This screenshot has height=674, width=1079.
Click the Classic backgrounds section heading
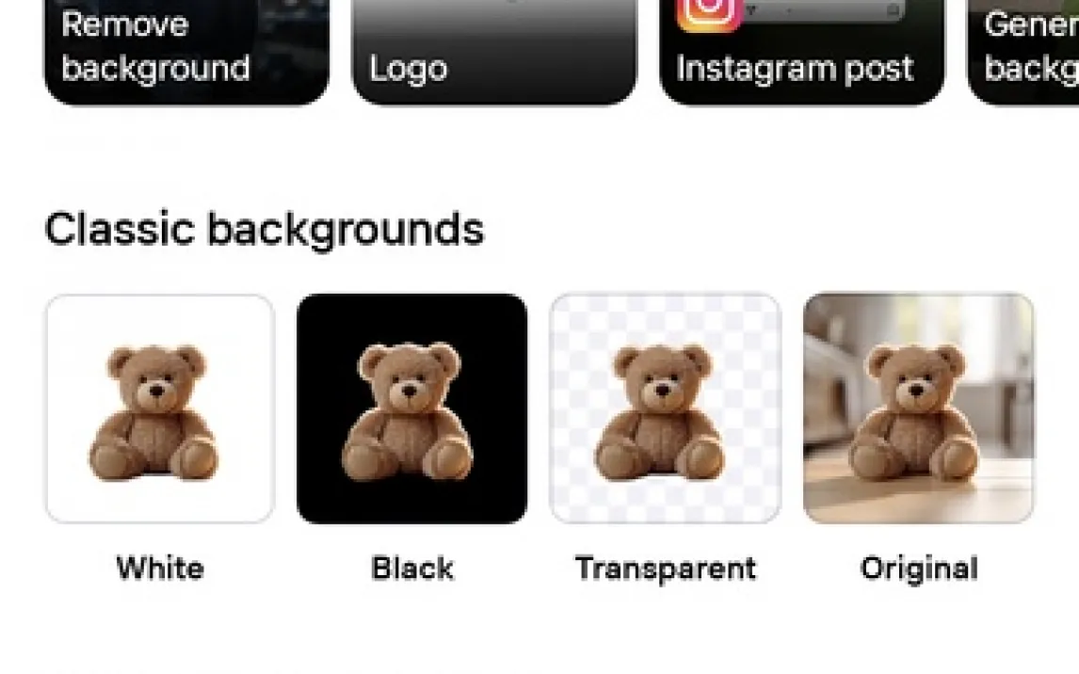point(265,230)
